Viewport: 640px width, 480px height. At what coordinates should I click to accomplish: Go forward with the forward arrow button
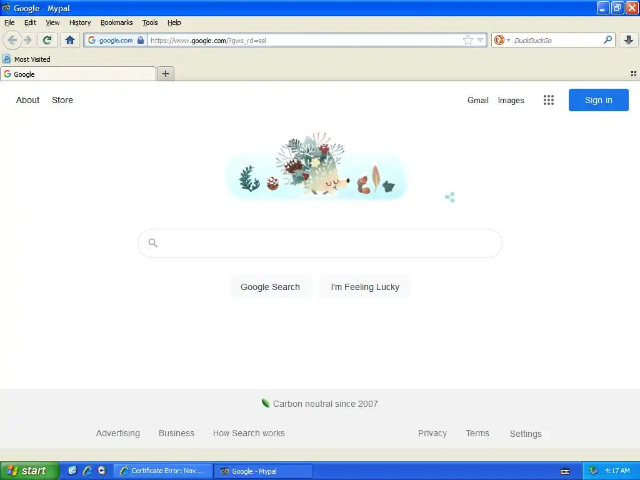28,40
